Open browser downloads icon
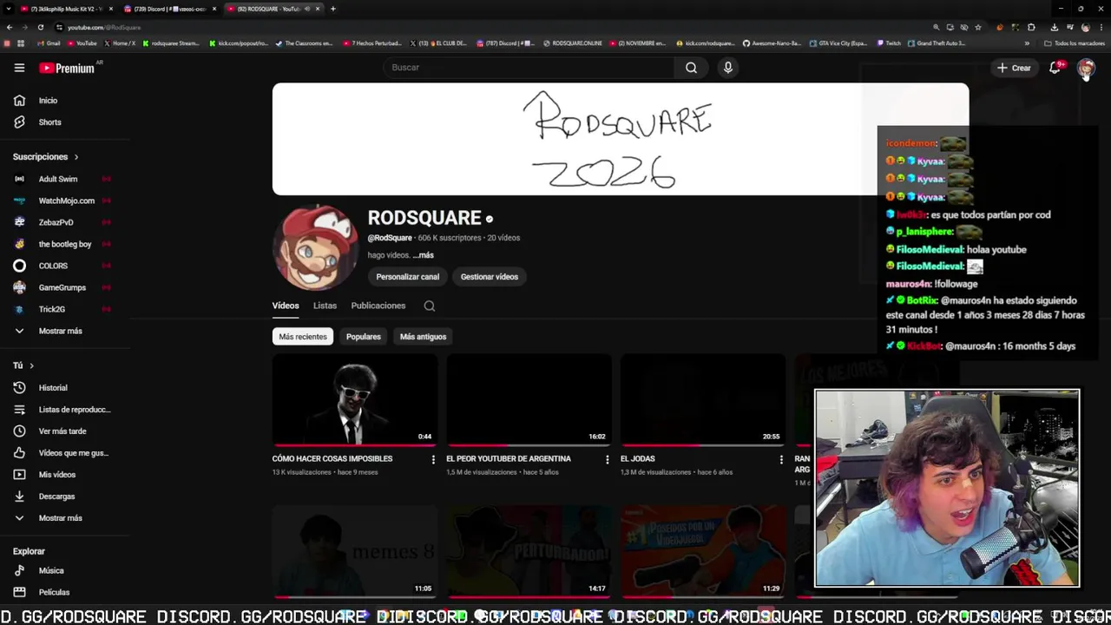This screenshot has width=1111, height=625. click(x=1054, y=27)
